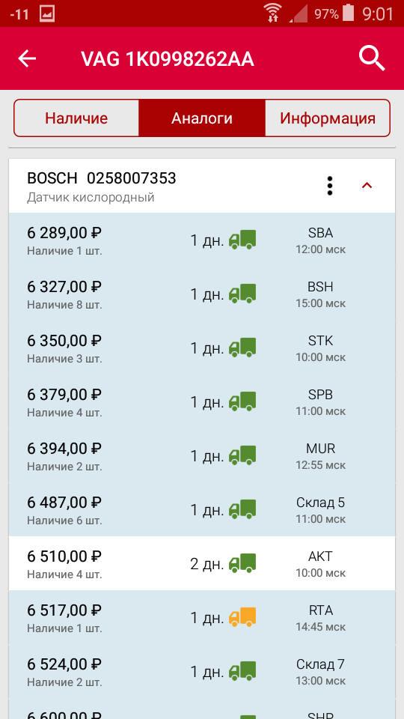Tap the battery icon in status bar
This screenshot has height=719, width=404.
[x=349, y=13]
